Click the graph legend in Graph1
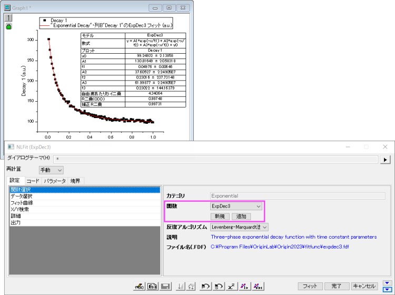 click(x=106, y=23)
